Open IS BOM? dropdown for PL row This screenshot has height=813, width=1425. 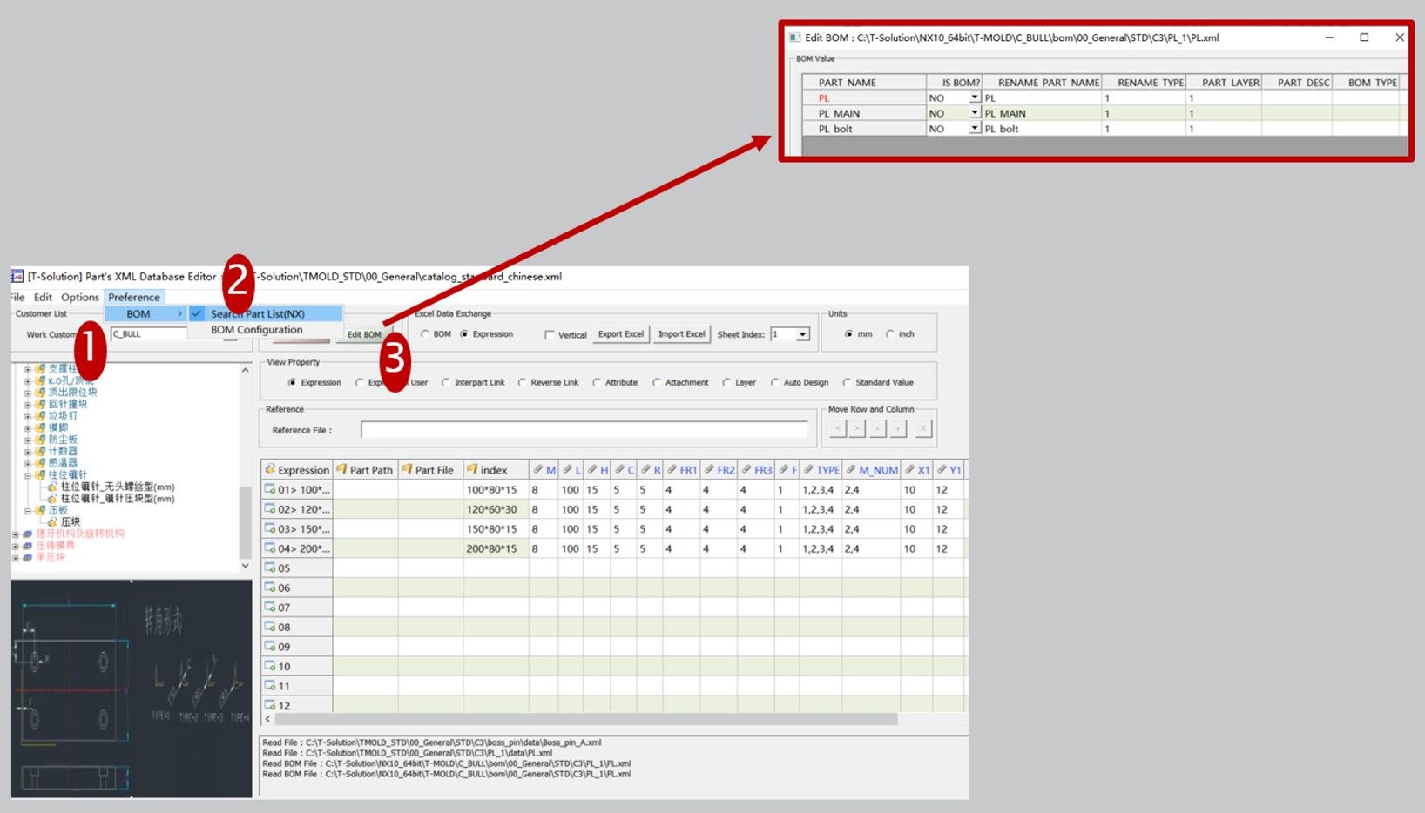coord(975,97)
